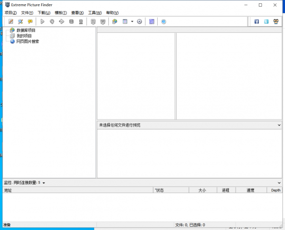285x230 pixels.
Task: Click the first gray download-arrow toolbar icon
Action: click(x=93, y=22)
